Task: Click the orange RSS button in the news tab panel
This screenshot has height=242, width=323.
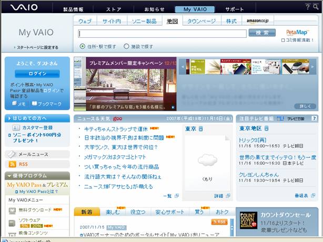Action: (219, 222)
